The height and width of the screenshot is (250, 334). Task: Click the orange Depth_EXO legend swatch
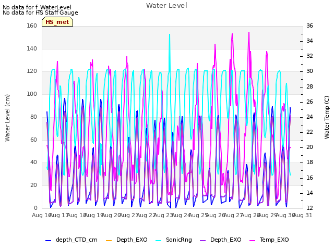(x=109, y=241)
